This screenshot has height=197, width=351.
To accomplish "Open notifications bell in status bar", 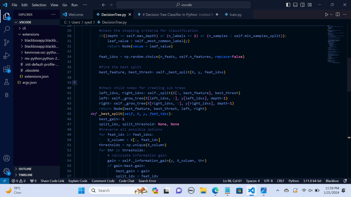I will (345, 181).
